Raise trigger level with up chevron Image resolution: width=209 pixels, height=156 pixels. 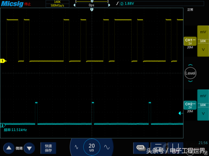190,65
